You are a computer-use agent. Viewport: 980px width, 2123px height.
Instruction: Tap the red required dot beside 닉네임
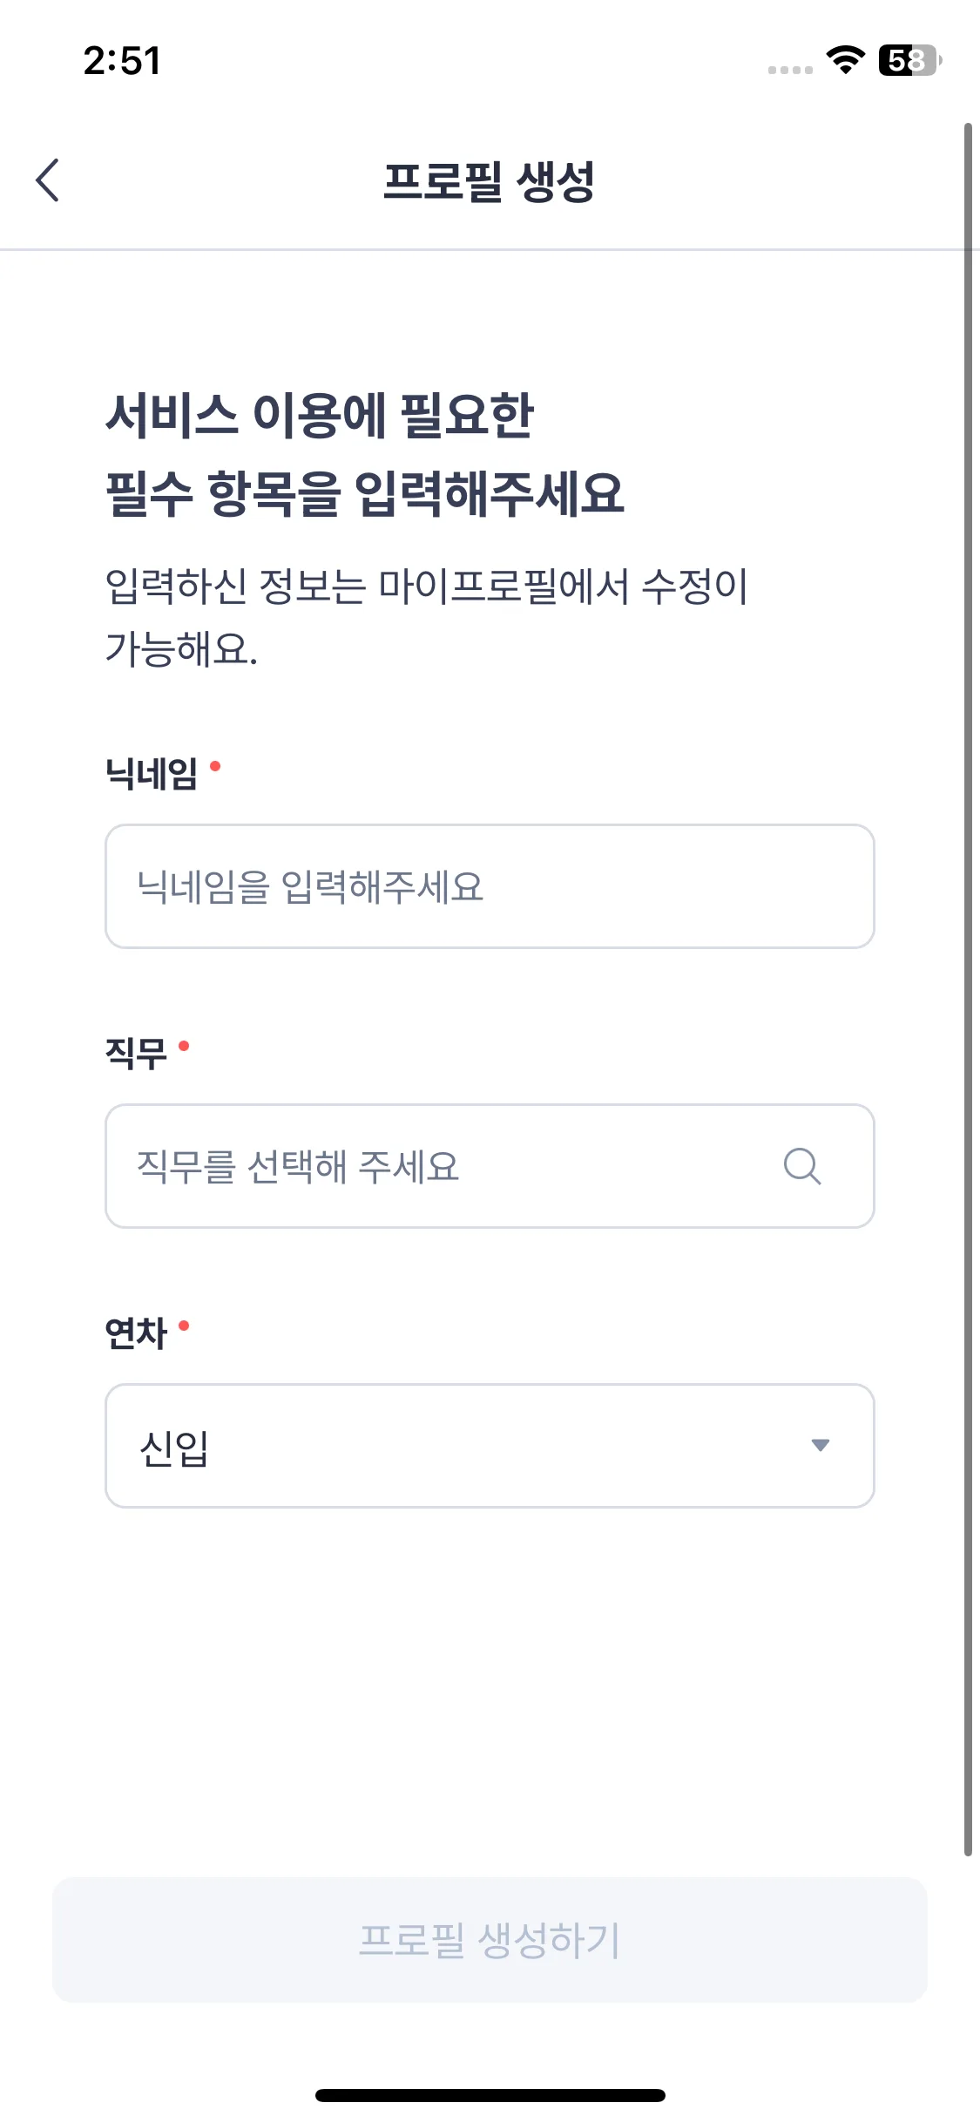pos(215,766)
